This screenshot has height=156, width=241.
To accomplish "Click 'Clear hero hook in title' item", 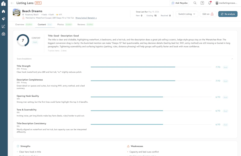I will coord(30,152).
